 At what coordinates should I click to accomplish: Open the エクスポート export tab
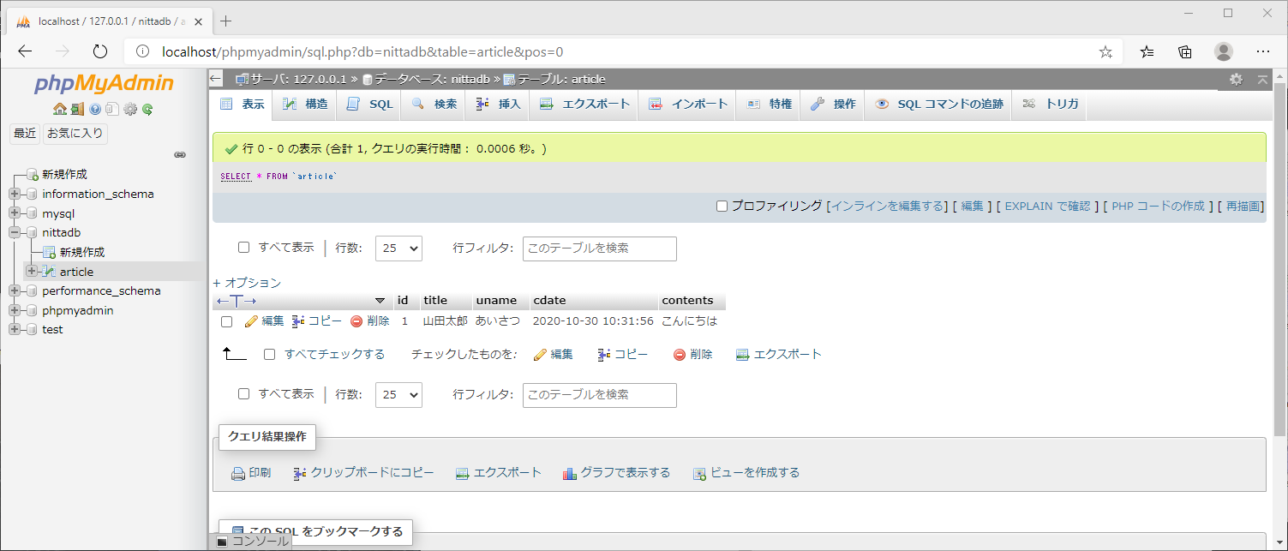(585, 105)
